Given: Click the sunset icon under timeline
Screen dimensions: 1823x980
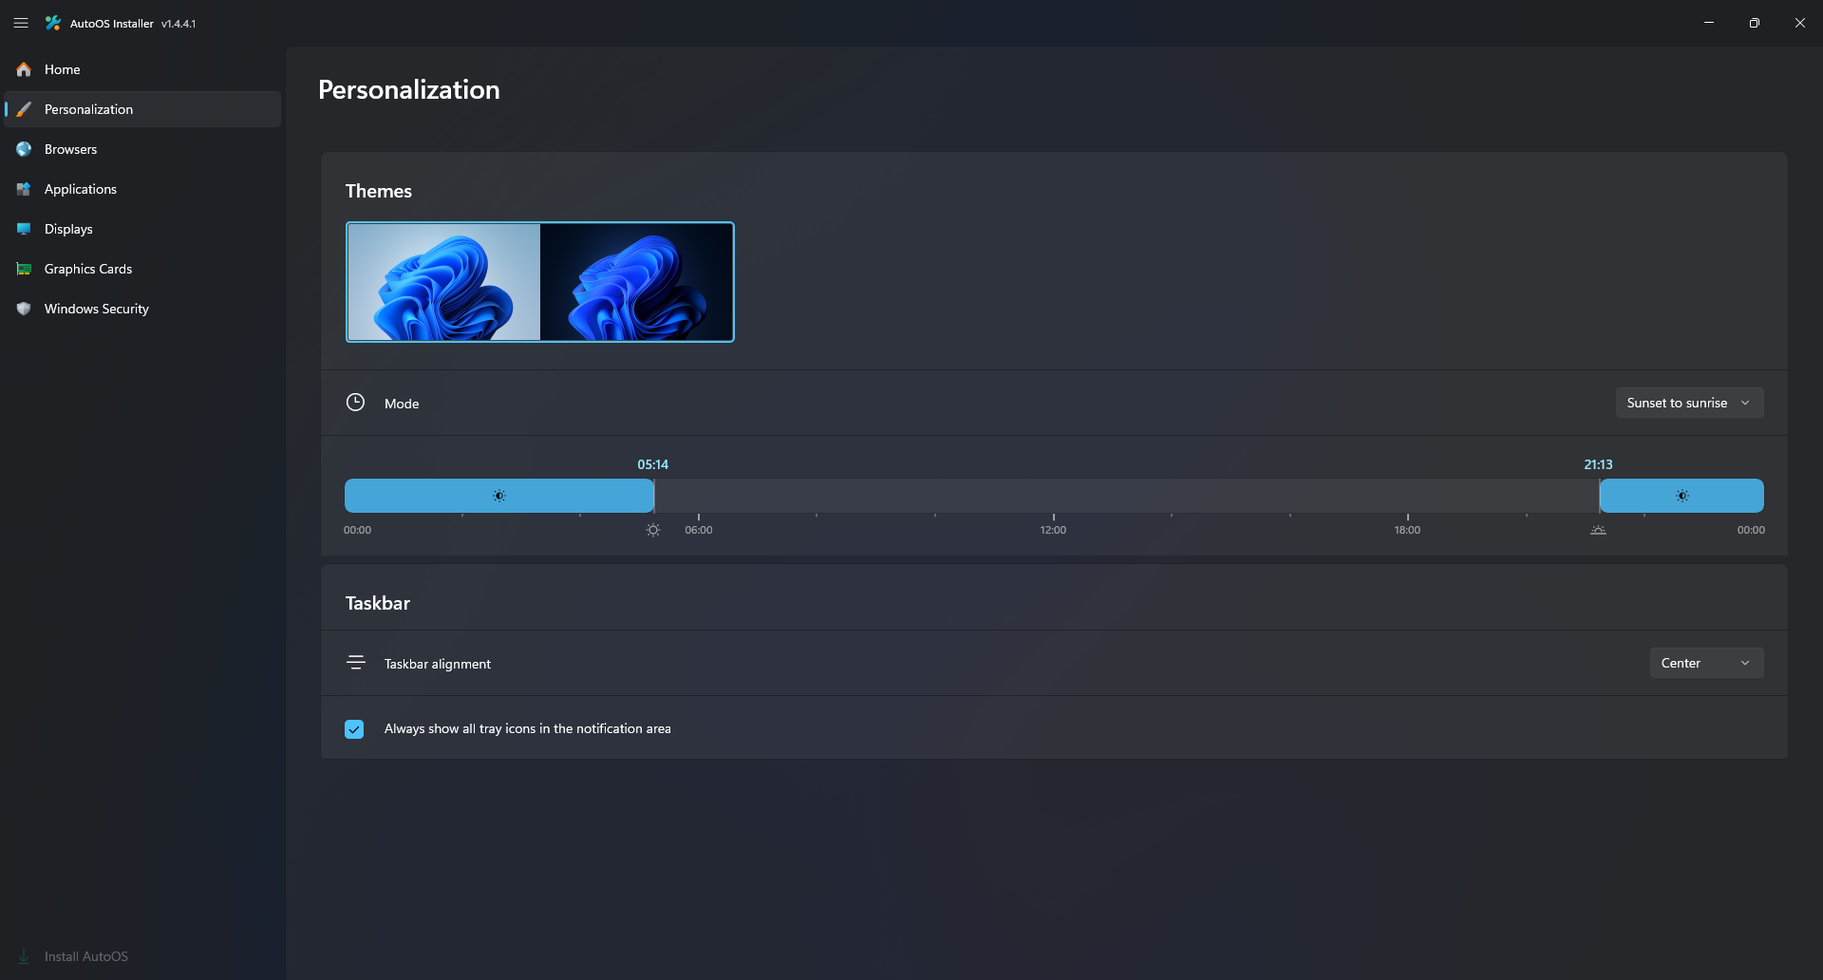Looking at the screenshot, I should [1598, 530].
